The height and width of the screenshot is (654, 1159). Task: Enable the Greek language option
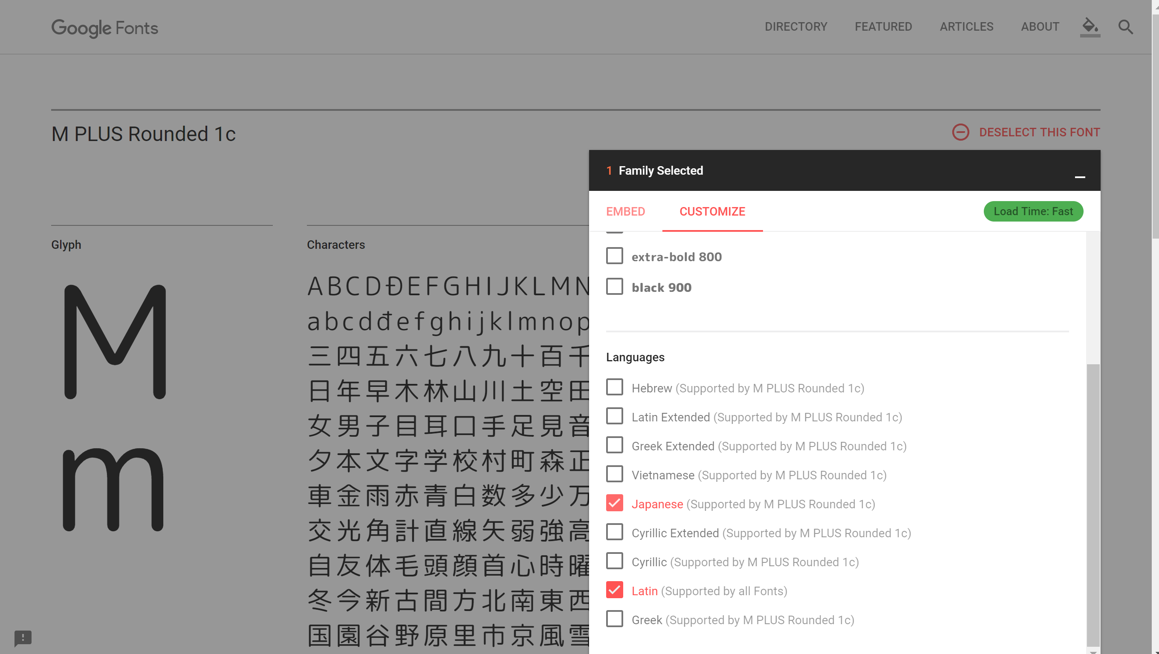click(x=614, y=619)
